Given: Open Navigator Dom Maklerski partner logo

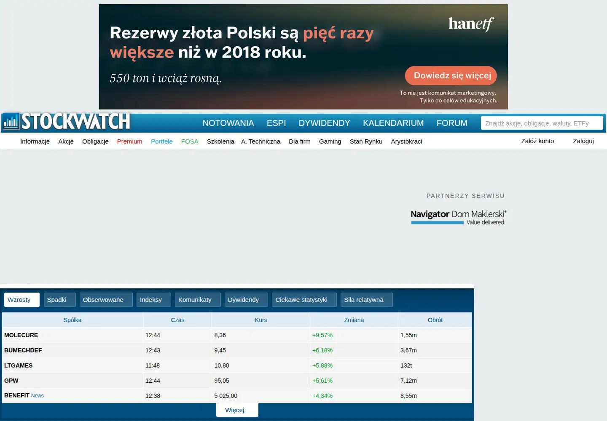Looking at the screenshot, I should (458, 217).
